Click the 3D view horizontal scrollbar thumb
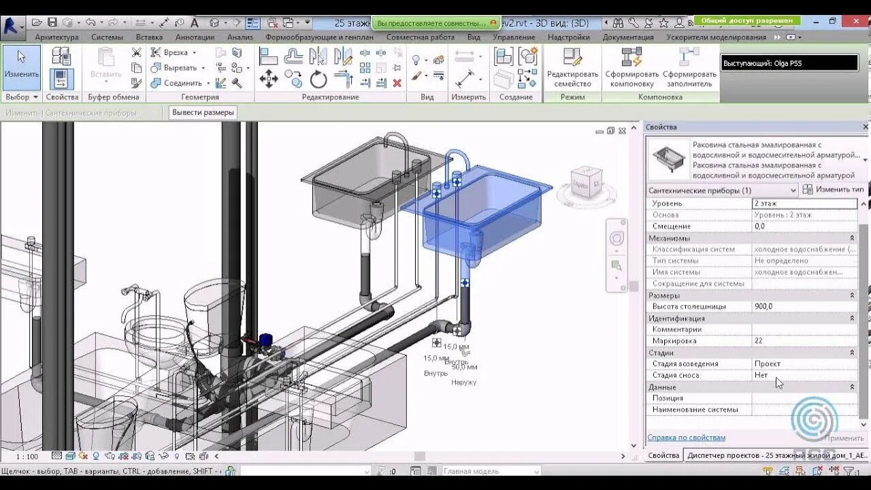 (x=420, y=456)
